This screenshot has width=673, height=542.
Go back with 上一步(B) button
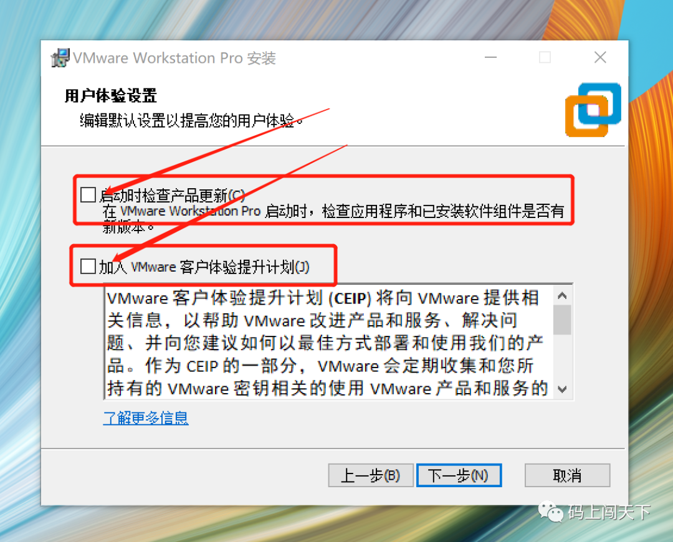[x=371, y=475]
